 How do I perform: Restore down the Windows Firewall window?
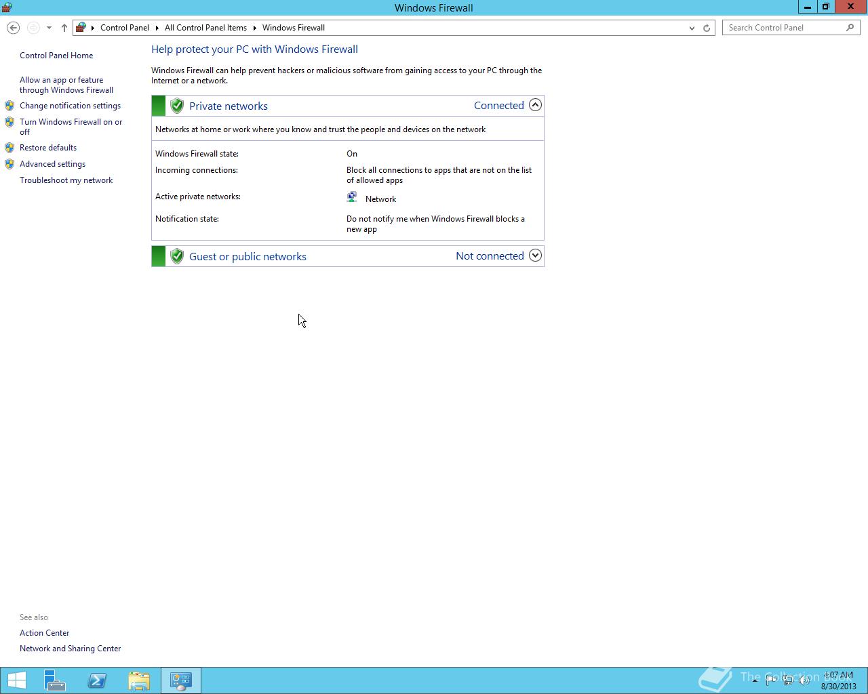[825, 7]
